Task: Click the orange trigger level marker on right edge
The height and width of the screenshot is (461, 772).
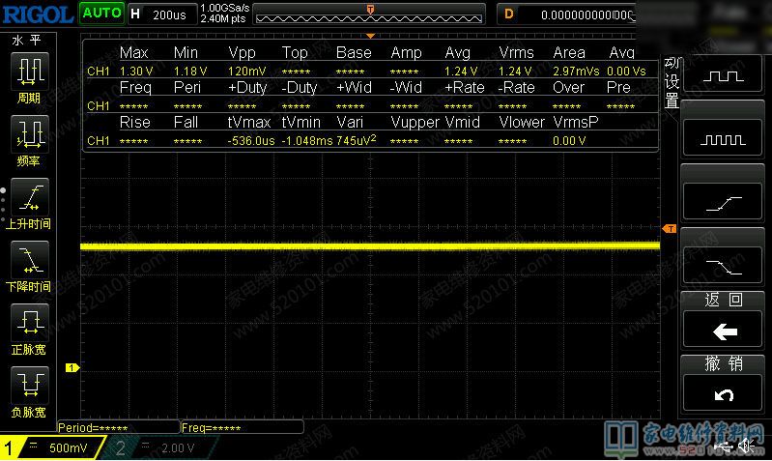Action: (670, 228)
